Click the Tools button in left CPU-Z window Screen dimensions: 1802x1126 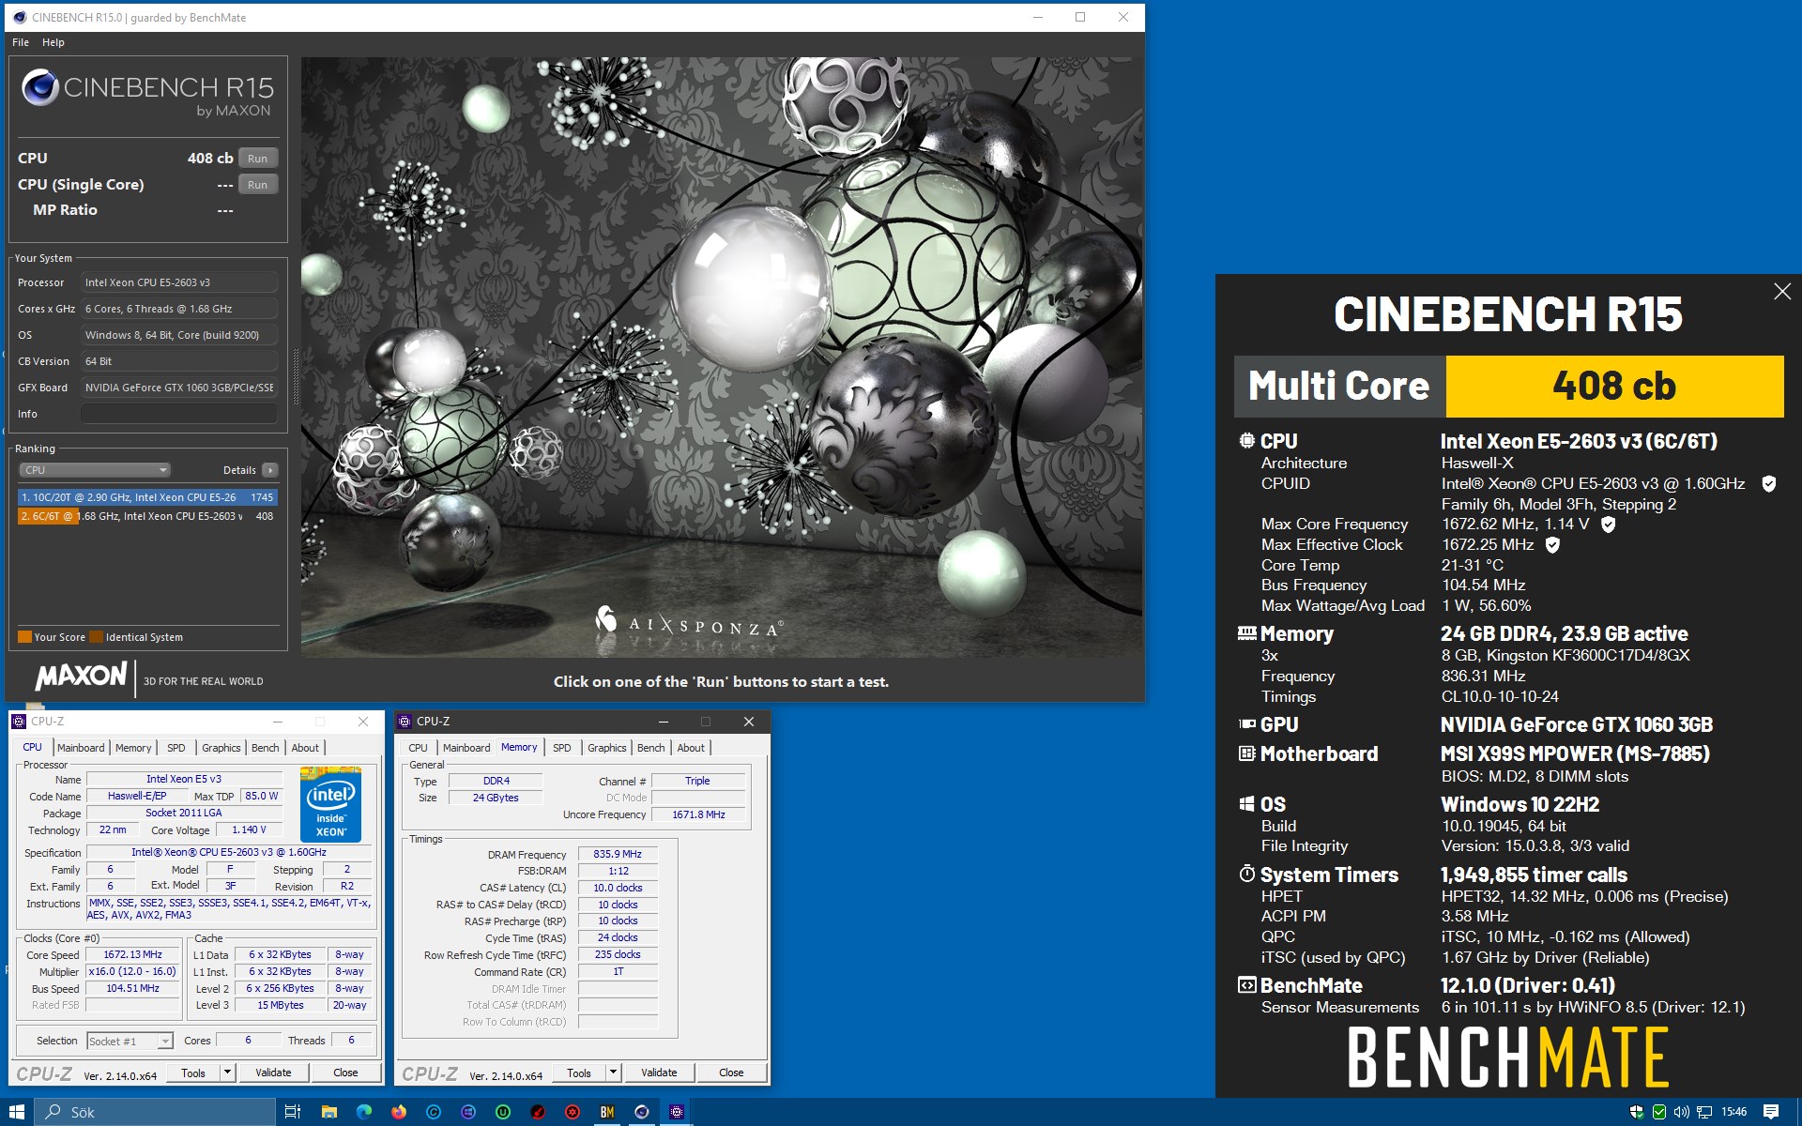[x=193, y=1072]
